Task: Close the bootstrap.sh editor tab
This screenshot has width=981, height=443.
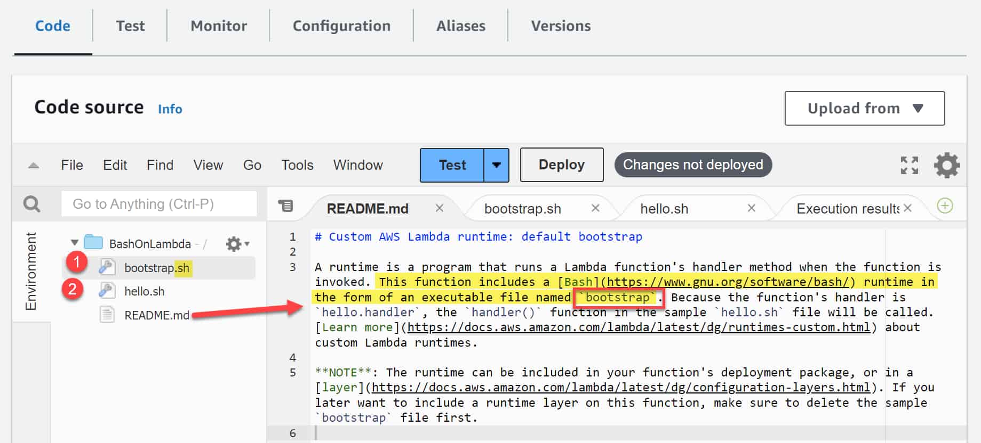Action: [x=596, y=208]
